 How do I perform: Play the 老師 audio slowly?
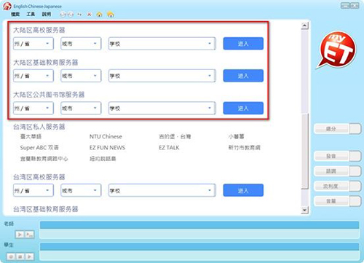29,235
